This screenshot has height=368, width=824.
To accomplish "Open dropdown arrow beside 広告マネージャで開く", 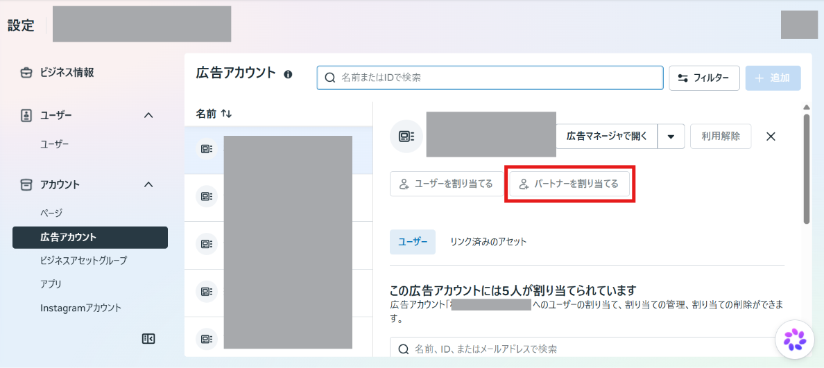I will (671, 136).
